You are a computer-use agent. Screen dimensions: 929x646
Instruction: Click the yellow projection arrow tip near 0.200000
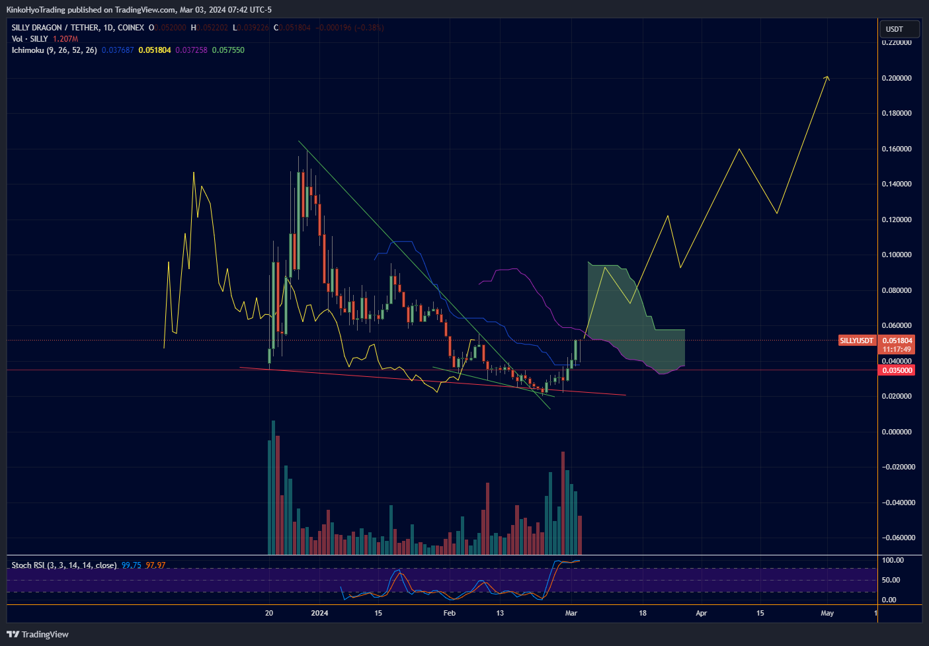point(827,78)
